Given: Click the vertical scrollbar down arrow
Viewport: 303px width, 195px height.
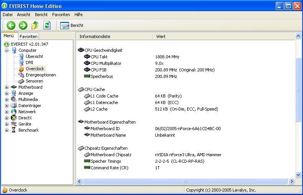Looking at the screenshot, I should (298, 175).
